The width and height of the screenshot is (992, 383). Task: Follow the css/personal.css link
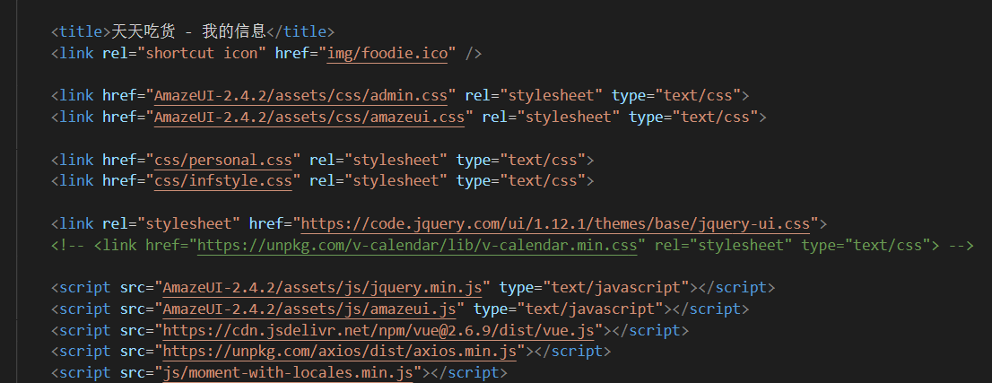(223, 160)
